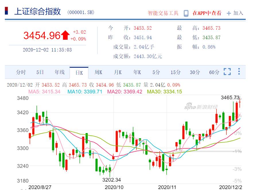254x190 pixels.
Task: Switch to the 月K tab
Action: coord(118,72)
